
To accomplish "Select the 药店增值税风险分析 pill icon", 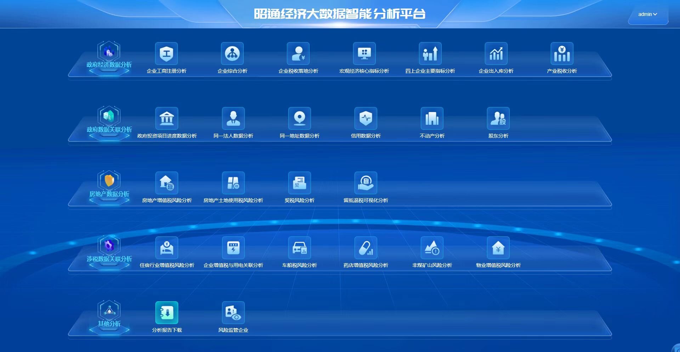I will pos(366,248).
